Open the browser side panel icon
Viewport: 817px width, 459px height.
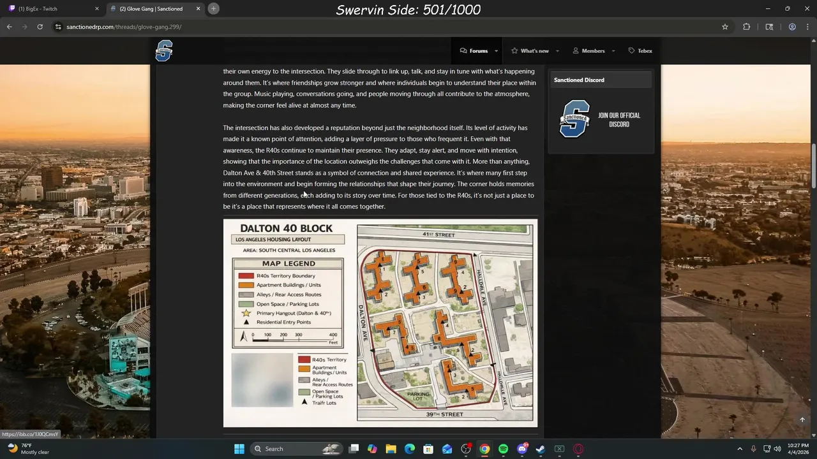(x=769, y=27)
